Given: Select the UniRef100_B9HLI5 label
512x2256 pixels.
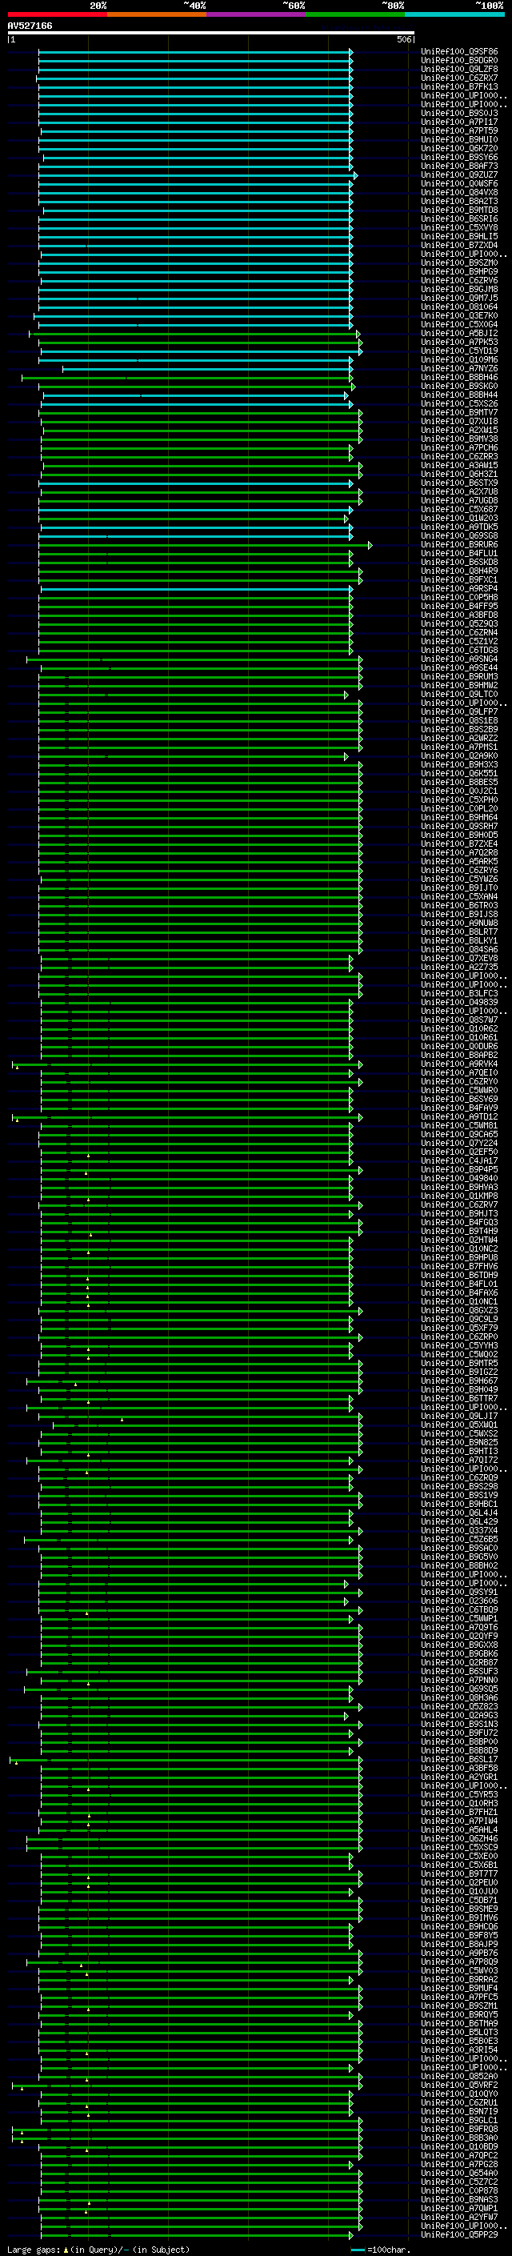Looking at the screenshot, I should click(x=459, y=236).
